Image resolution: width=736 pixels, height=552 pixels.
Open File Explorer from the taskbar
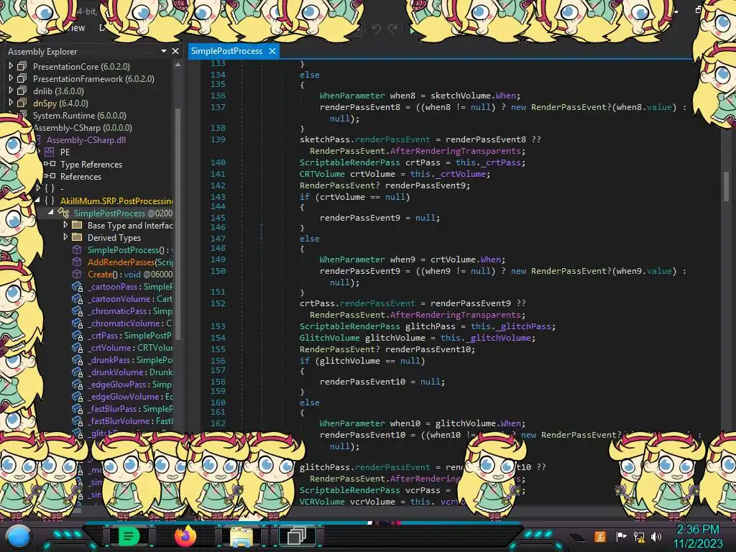241,536
